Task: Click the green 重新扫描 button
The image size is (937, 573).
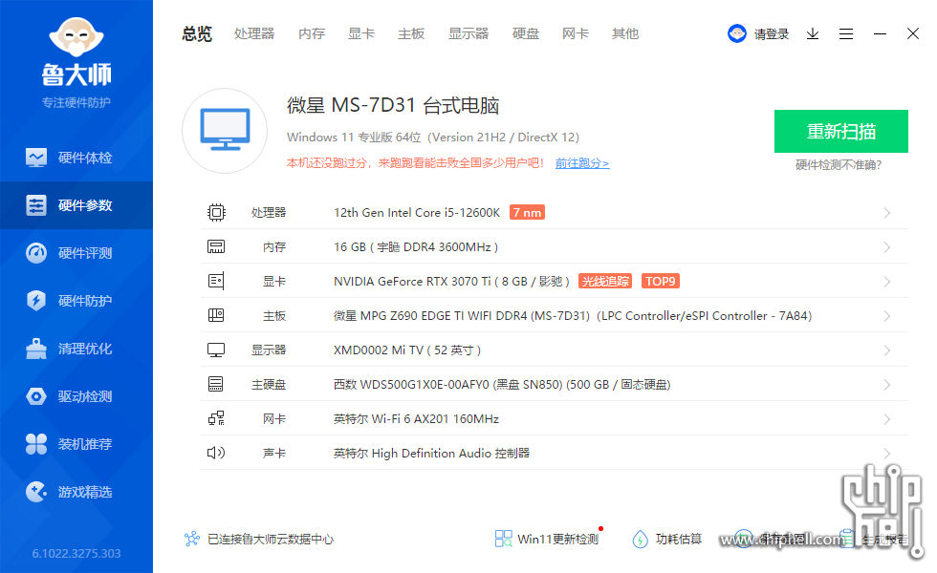Action: coord(840,132)
